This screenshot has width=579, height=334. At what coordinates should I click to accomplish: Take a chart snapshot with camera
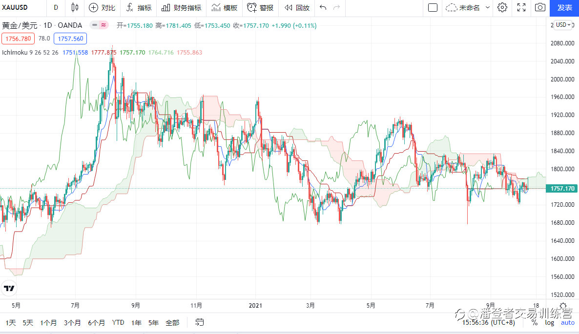(x=539, y=7)
